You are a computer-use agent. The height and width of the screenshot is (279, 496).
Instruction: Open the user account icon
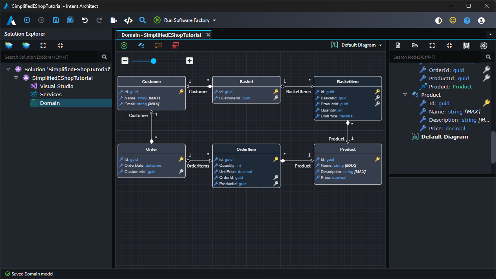click(482, 20)
